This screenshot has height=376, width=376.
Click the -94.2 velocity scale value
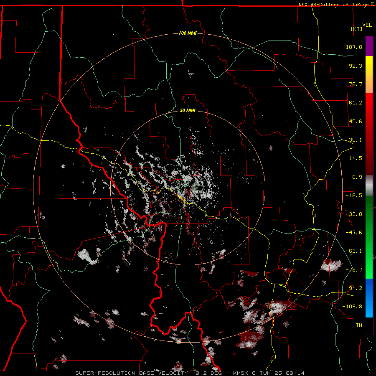(354, 288)
